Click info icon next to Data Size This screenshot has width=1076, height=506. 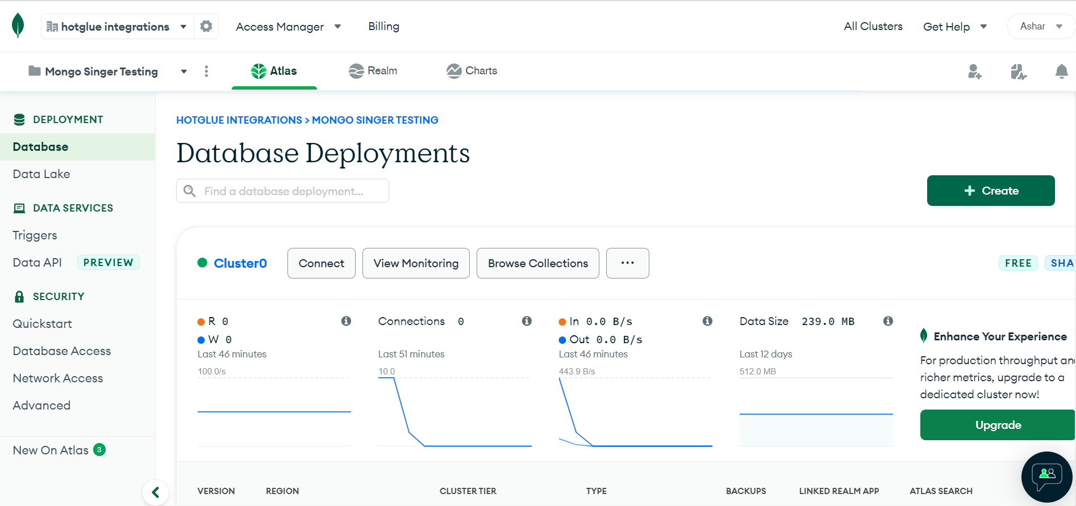pyautogui.click(x=888, y=321)
